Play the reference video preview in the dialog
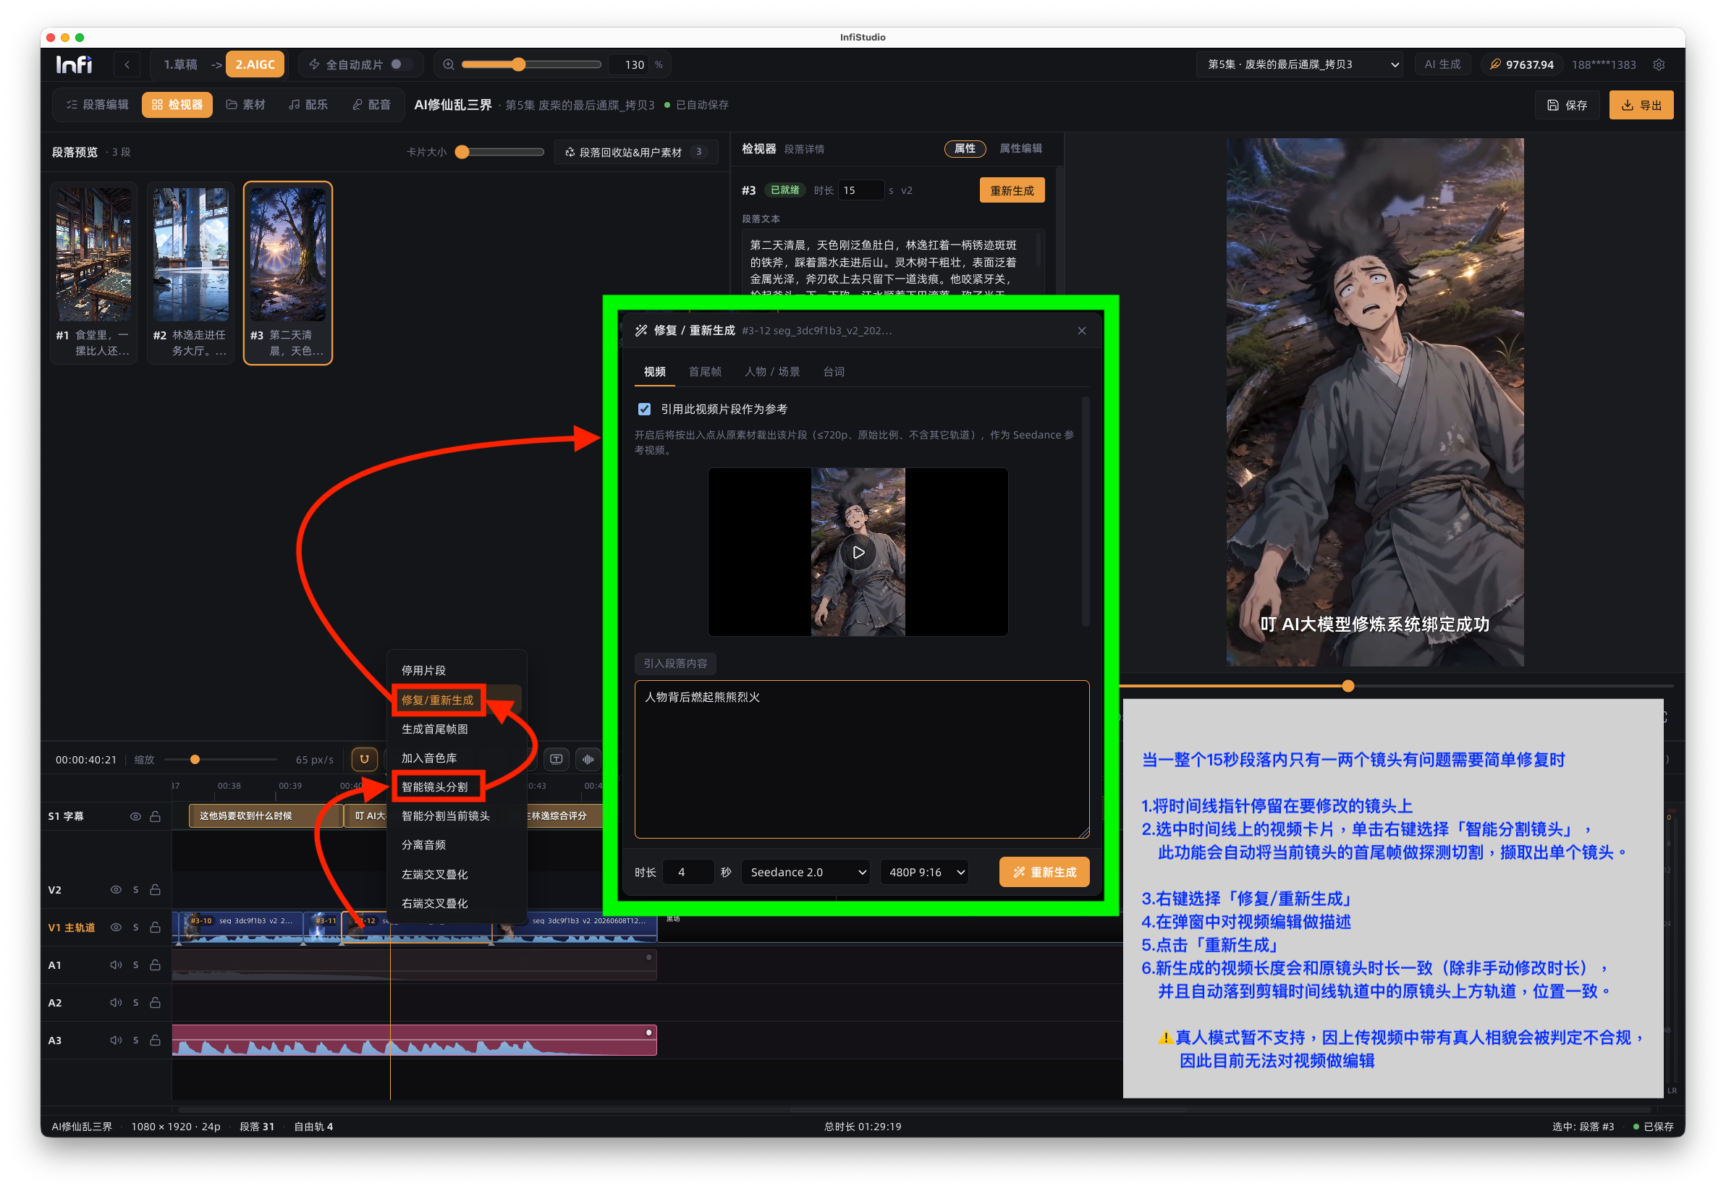Screen dimensions: 1726x1191 pos(858,553)
